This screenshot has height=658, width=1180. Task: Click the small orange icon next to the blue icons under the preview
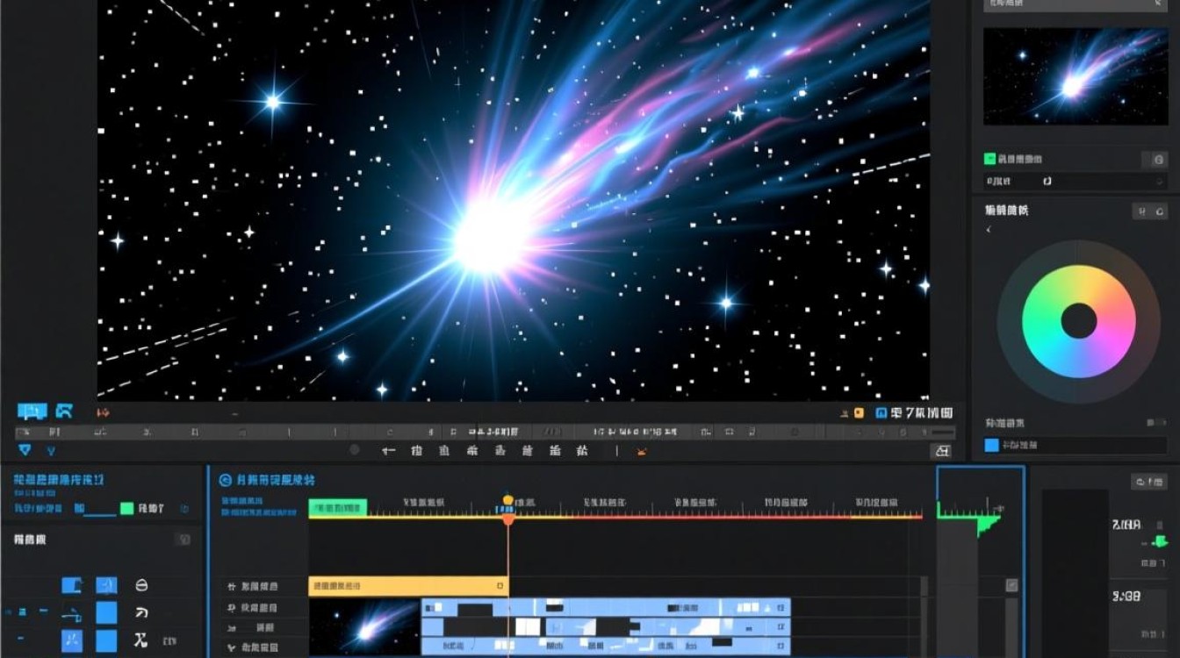pyautogui.click(x=103, y=411)
